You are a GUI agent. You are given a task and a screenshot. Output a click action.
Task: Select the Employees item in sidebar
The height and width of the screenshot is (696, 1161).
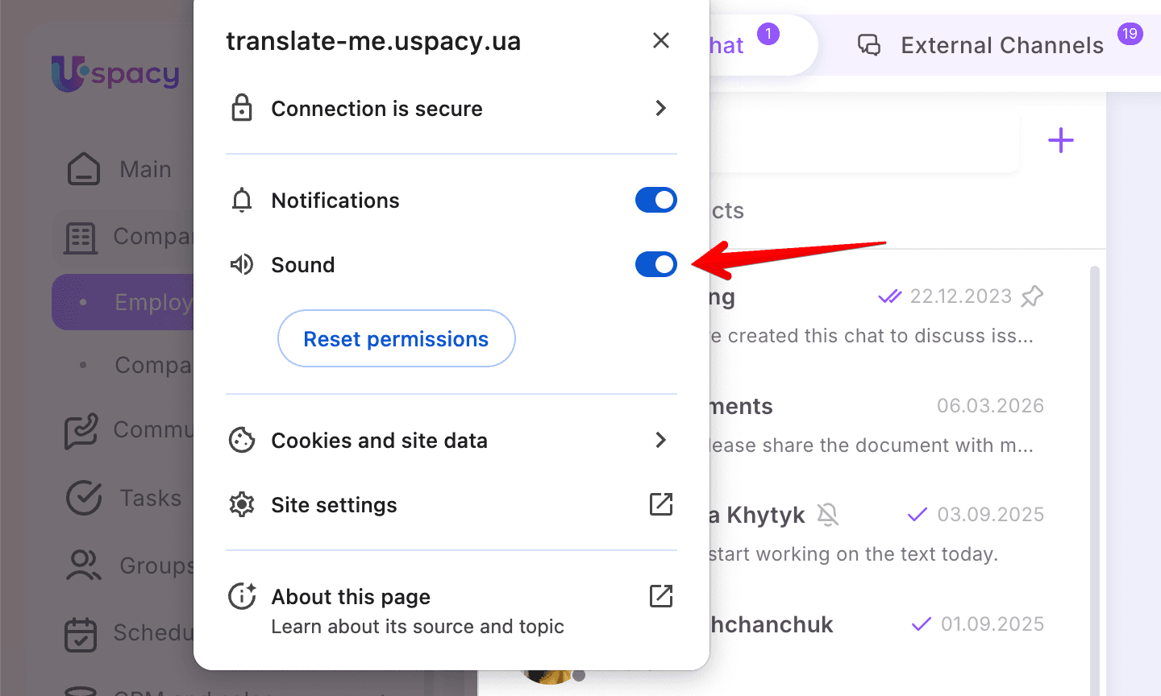(123, 302)
